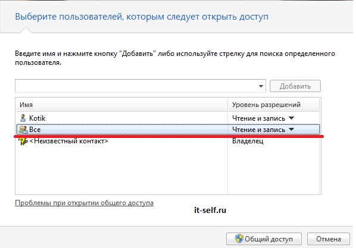This screenshot has height=248, width=356.
Task: Open permission dropdown for Все
Action: click(x=292, y=129)
